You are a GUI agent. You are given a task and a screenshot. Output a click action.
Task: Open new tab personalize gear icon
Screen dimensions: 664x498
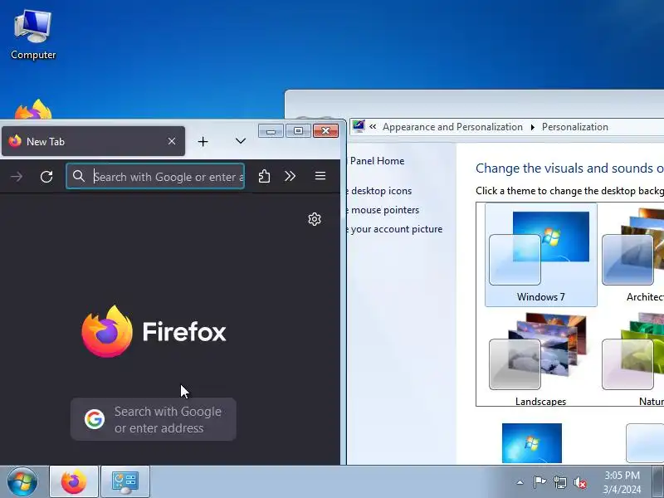(315, 219)
